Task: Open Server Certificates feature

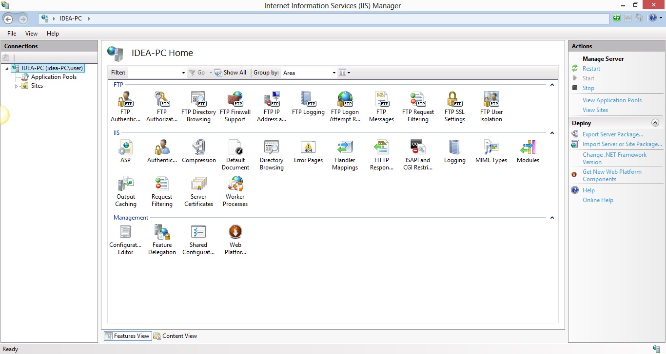Action: point(198,191)
